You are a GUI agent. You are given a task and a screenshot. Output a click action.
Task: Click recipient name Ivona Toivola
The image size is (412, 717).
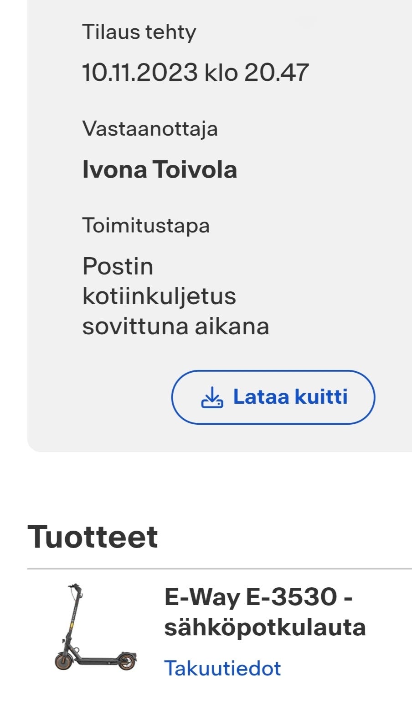[159, 169]
